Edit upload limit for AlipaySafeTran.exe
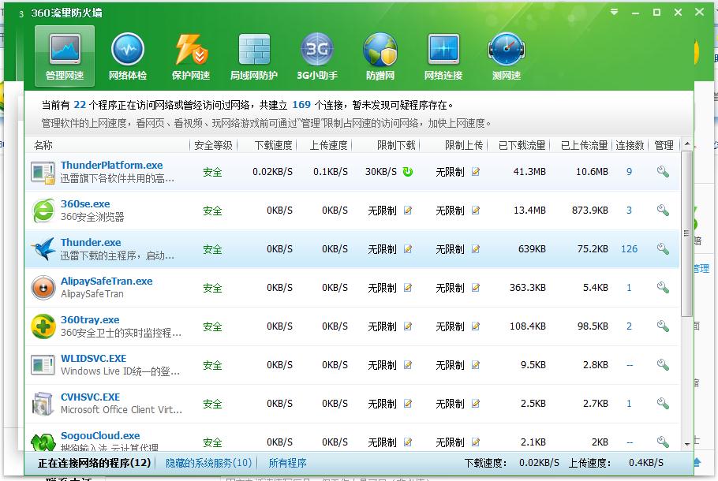 (476, 287)
